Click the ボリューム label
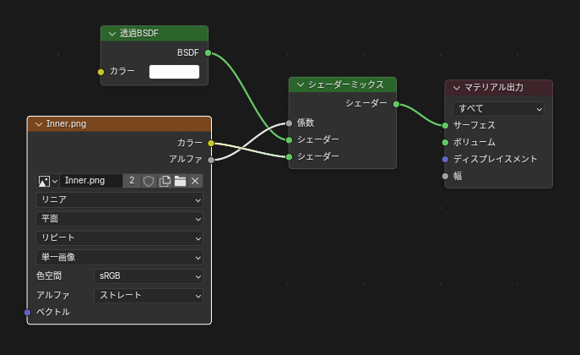Viewport: 580px width, 355px height. tap(474, 142)
